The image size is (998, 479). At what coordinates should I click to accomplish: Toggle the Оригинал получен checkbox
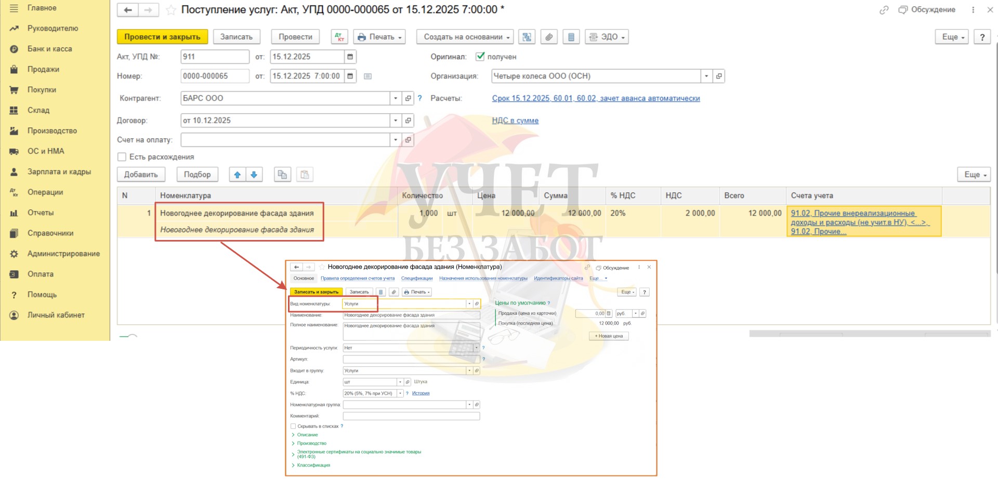(480, 57)
